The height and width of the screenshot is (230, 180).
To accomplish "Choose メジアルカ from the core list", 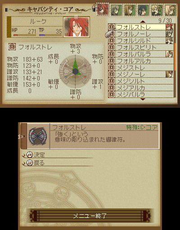I will [141, 88].
